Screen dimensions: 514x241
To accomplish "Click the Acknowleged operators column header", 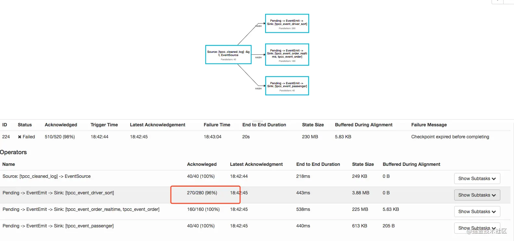I will coord(202,164).
